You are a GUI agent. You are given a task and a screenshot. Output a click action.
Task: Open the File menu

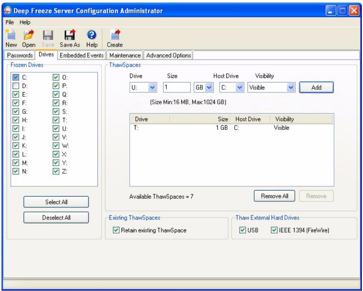click(9, 22)
